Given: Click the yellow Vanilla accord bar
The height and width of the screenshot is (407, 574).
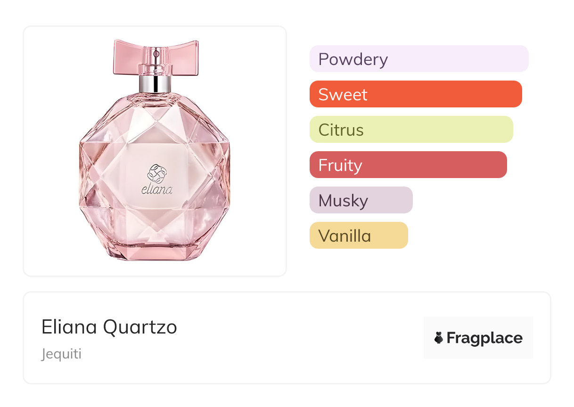Looking at the screenshot, I should click(358, 236).
